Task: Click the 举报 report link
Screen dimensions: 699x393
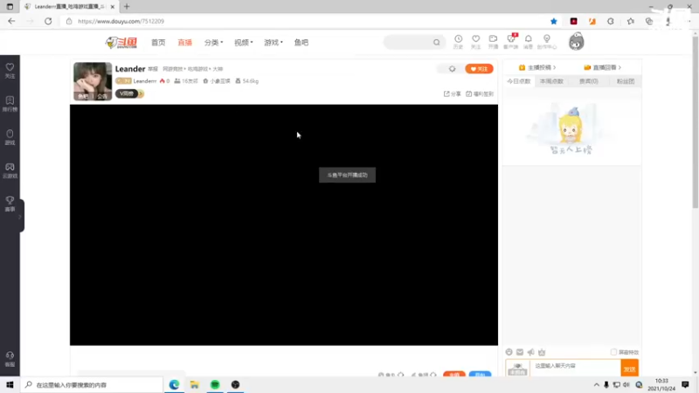Action: click(x=153, y=69)
